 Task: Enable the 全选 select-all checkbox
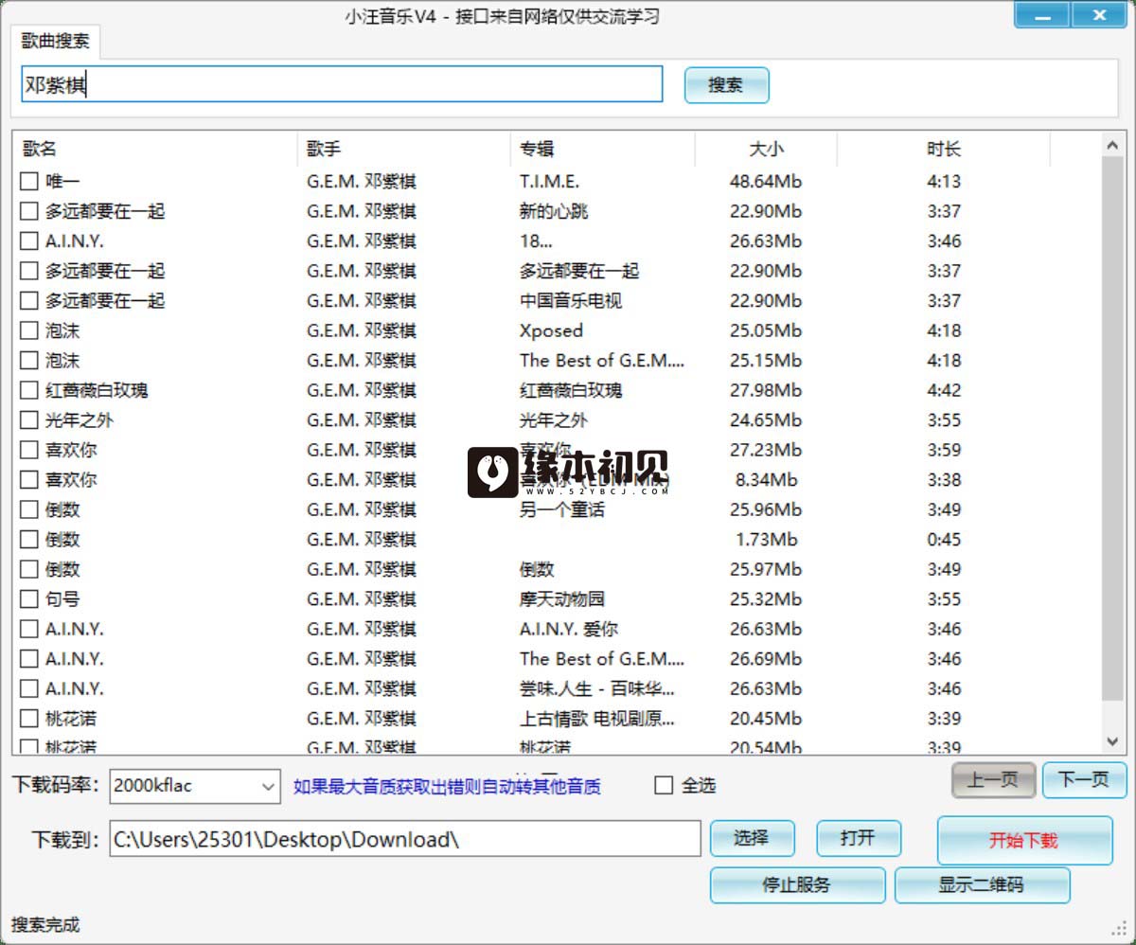coord(664,785)
